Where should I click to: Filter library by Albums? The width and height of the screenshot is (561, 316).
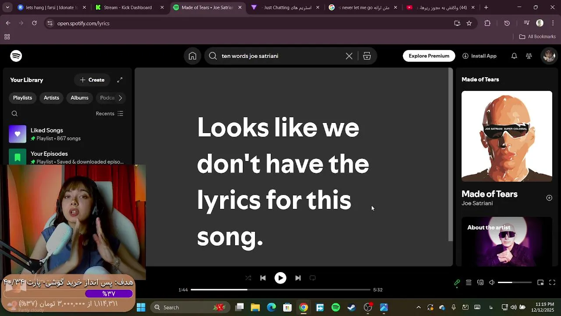point(79,98)
